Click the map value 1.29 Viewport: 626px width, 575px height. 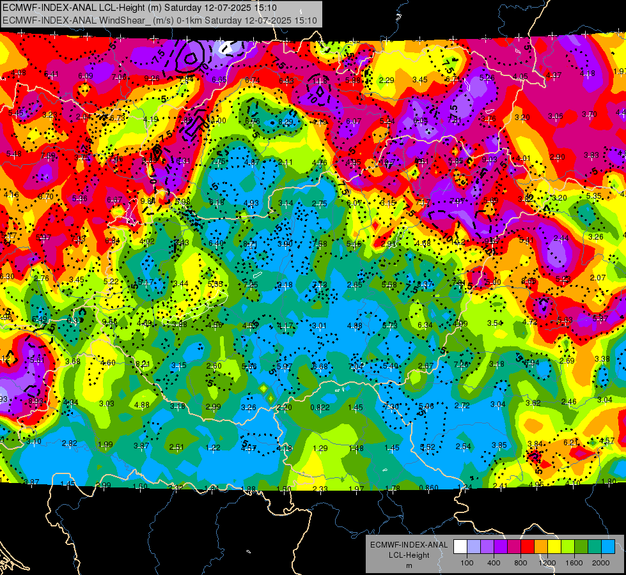point(320,448)
